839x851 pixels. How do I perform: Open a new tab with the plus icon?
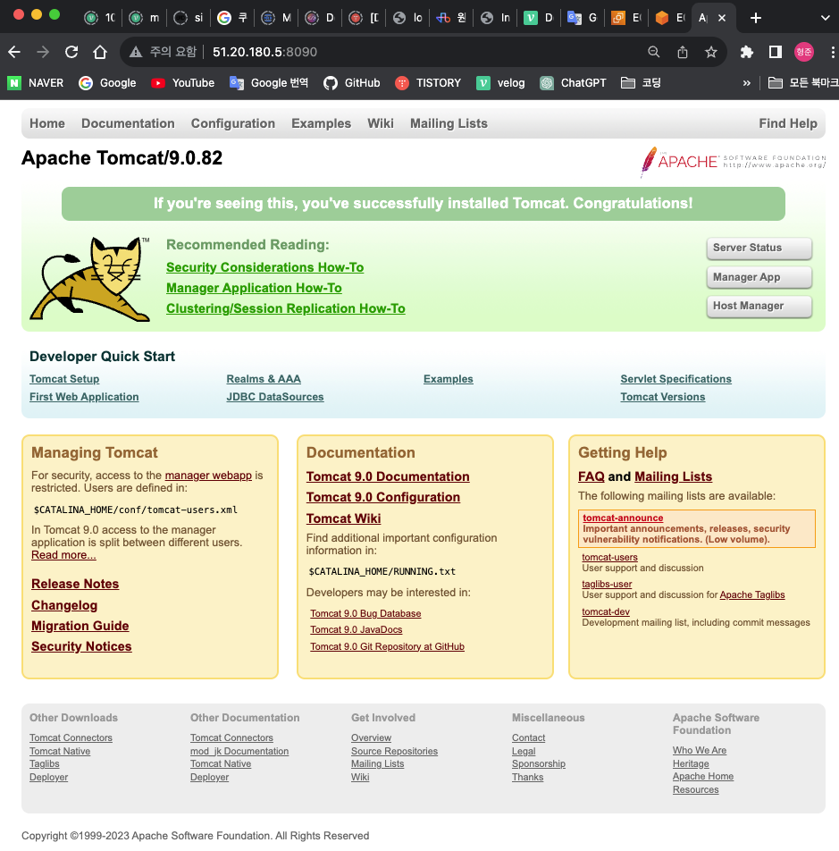756,18
